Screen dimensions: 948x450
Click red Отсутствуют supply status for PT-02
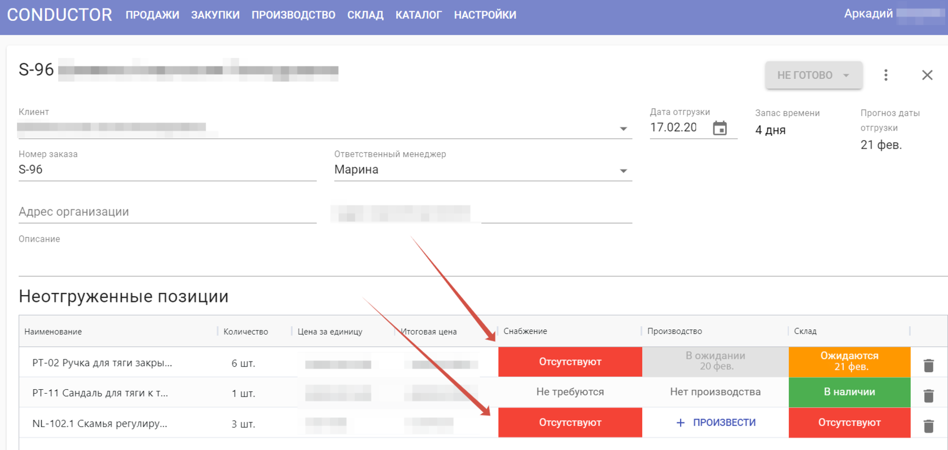click(x=570, y=362)
